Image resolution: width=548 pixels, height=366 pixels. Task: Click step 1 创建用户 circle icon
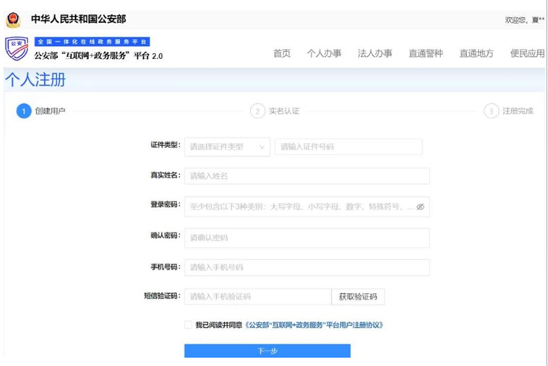click(24, 111)
